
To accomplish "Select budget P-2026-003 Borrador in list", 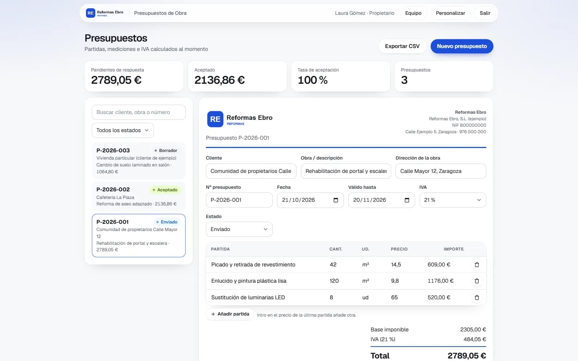I will [x=139, y=161].
